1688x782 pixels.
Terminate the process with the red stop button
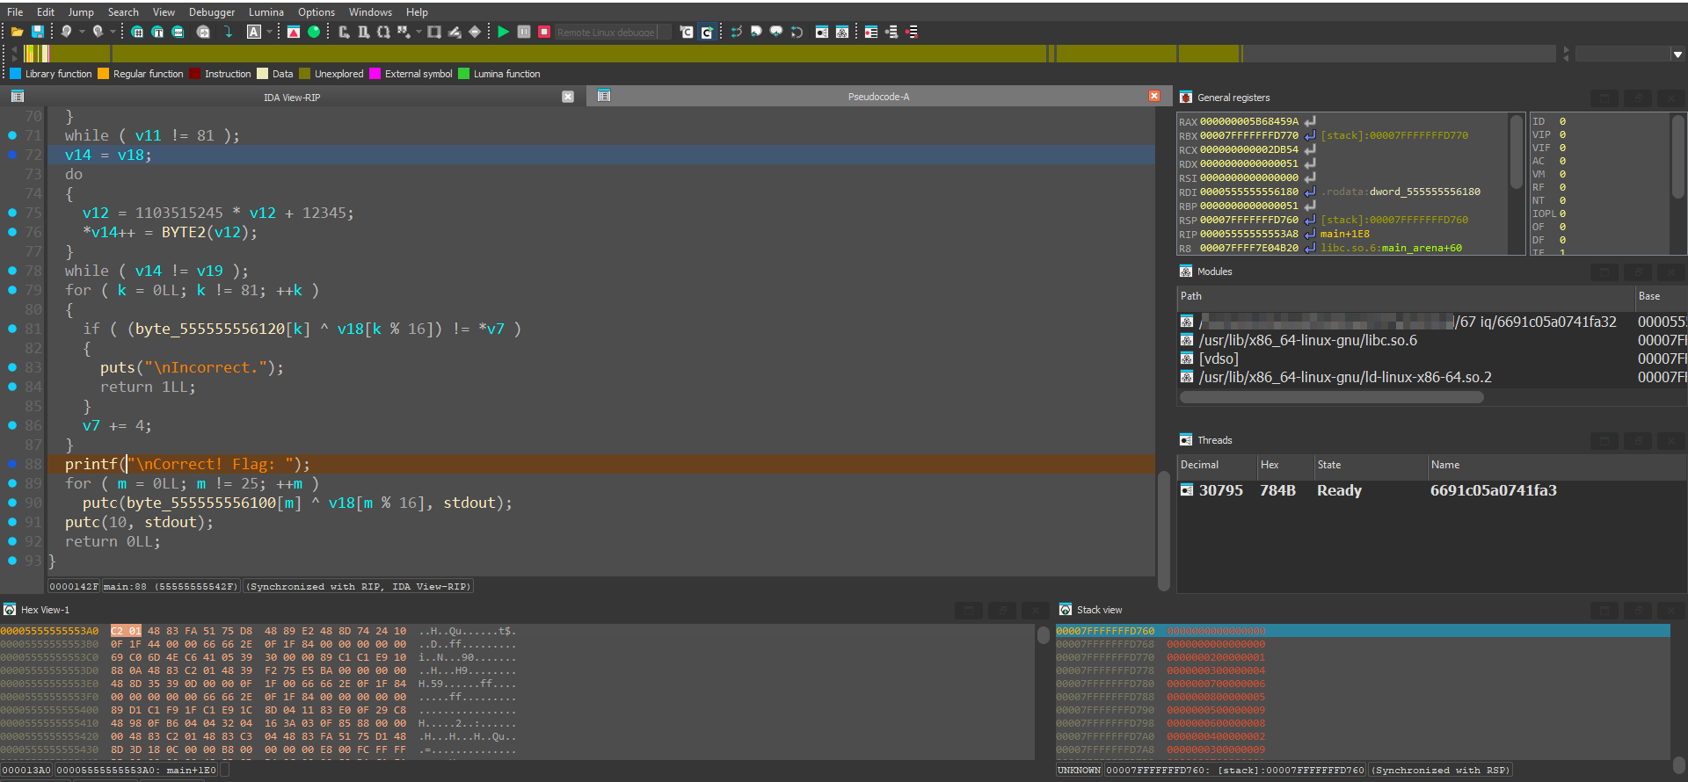coord(544,32)
